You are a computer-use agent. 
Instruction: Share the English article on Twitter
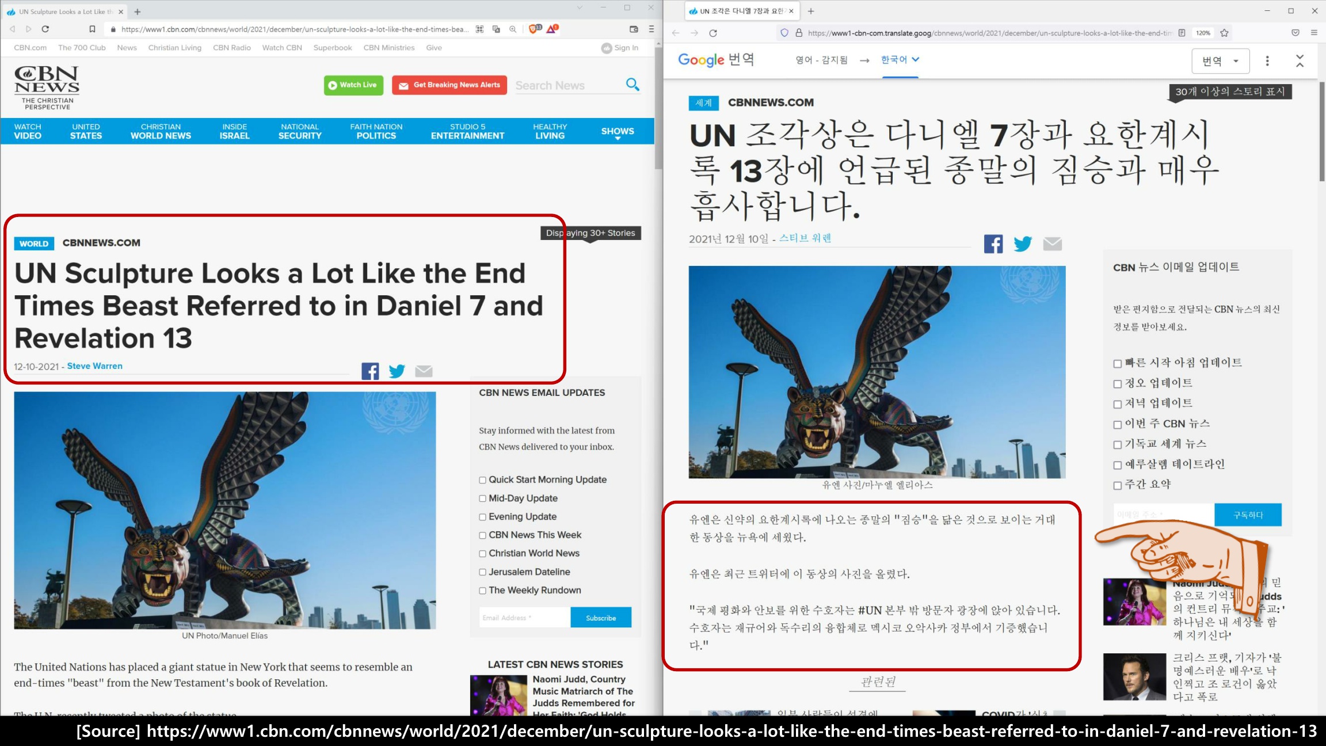click(x=397, y=371)
